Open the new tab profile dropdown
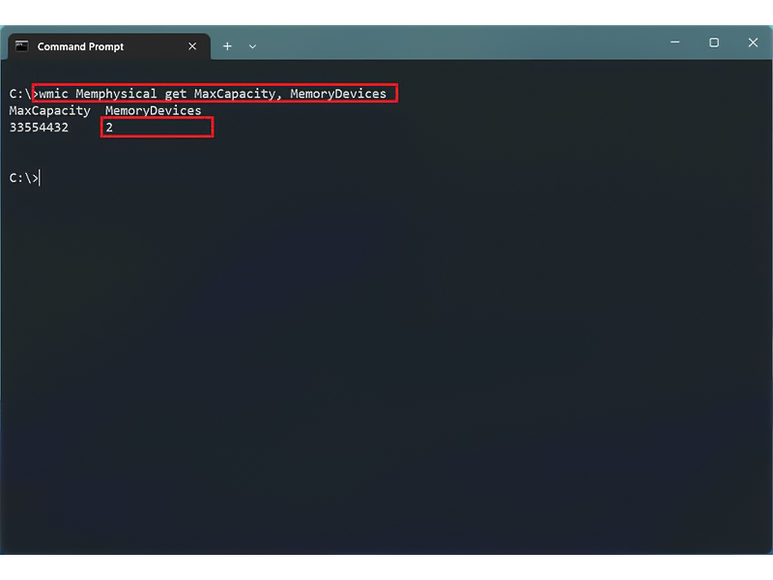Screen dimensions: 773x580 252,46
